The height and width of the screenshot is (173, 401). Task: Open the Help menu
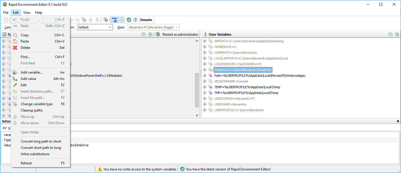point(39,13)
